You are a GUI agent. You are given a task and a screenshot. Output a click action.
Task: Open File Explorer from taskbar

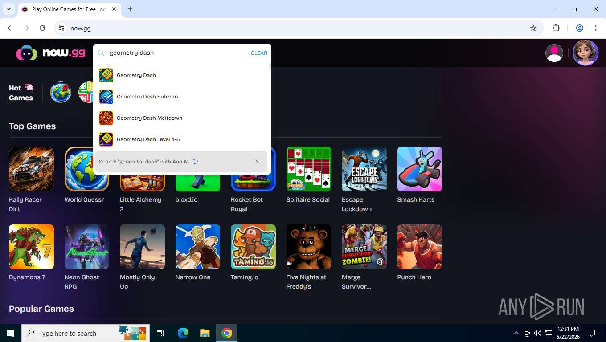coord(205,333)
